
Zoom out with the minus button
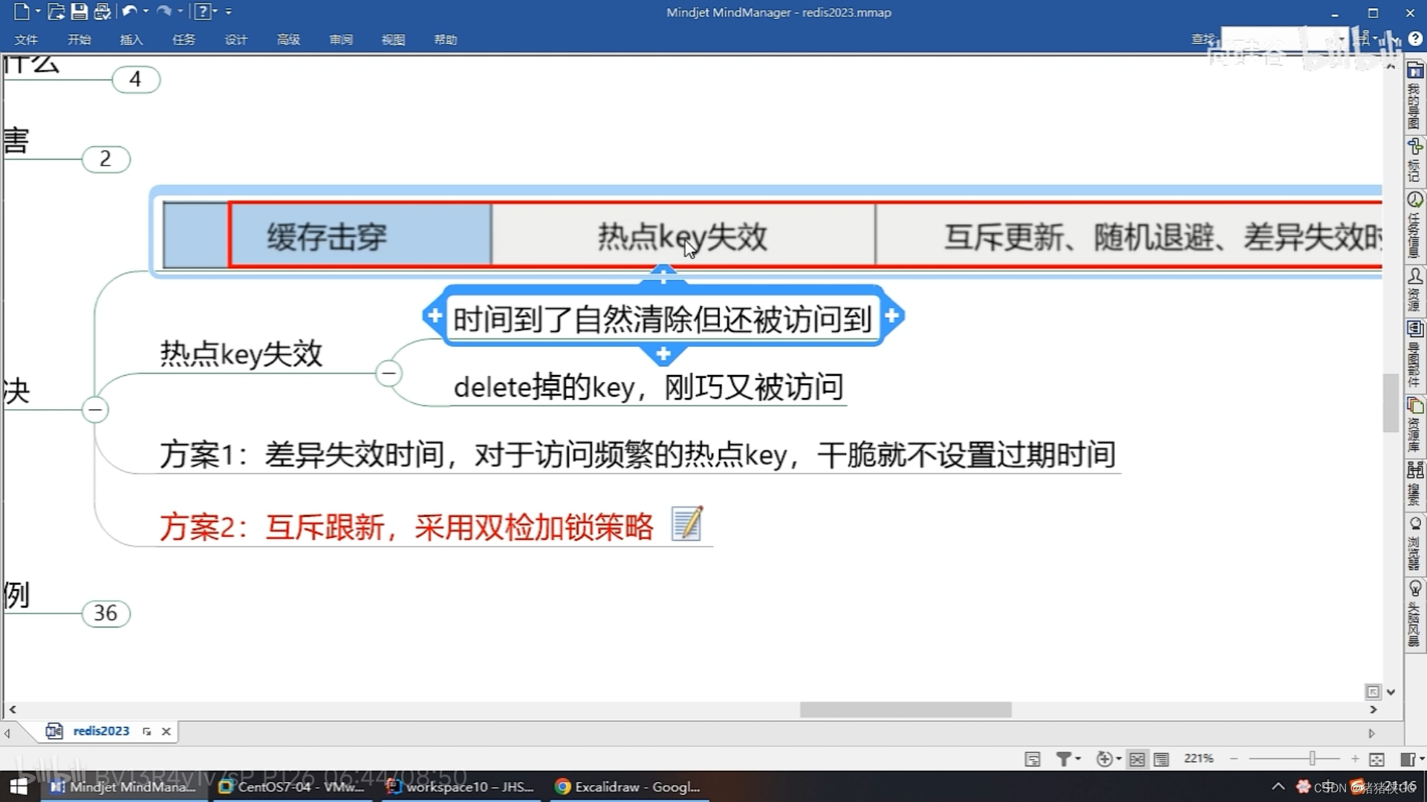tap(1234, 758)
